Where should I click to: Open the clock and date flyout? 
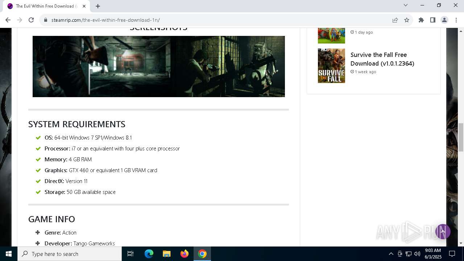point(433,254)
